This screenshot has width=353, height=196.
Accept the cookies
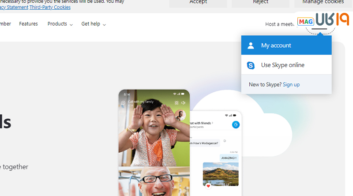click(198, 3)
